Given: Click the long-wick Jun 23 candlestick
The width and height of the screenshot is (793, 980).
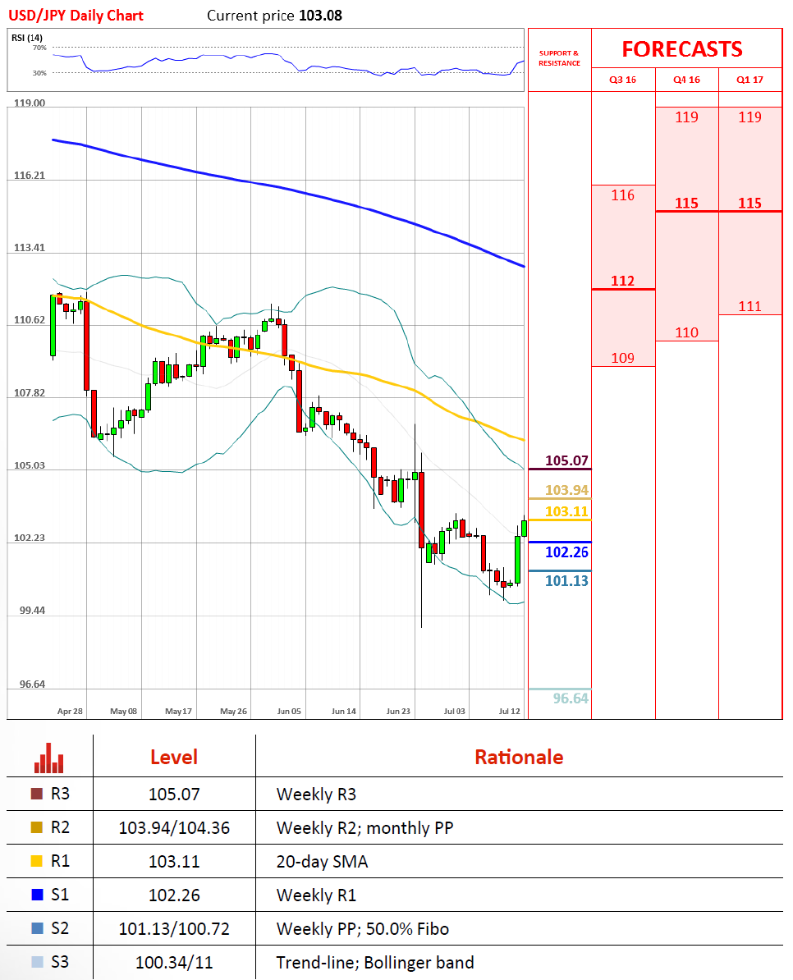Looking at the screenshot, I should (422, 510).
